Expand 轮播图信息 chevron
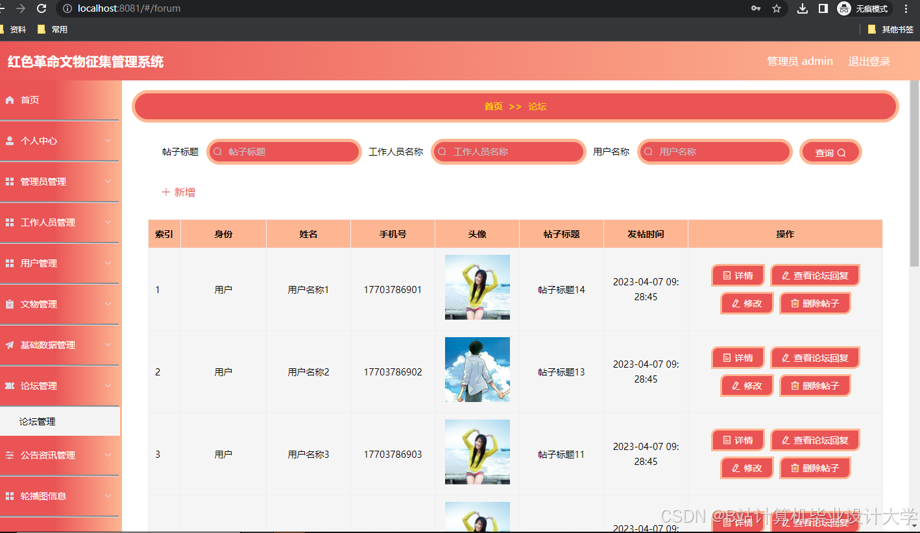 coord(108,496)
